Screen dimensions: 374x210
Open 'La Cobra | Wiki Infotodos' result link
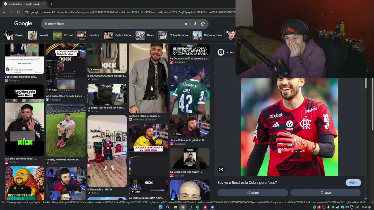click(145, 116)
